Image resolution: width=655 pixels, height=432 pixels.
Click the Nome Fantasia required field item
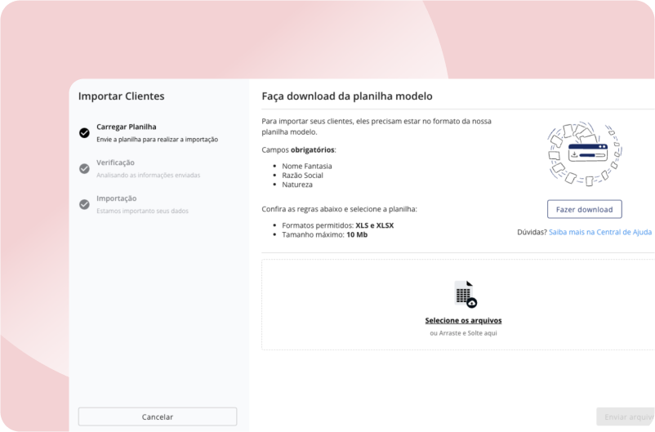(x=307, y=166)
